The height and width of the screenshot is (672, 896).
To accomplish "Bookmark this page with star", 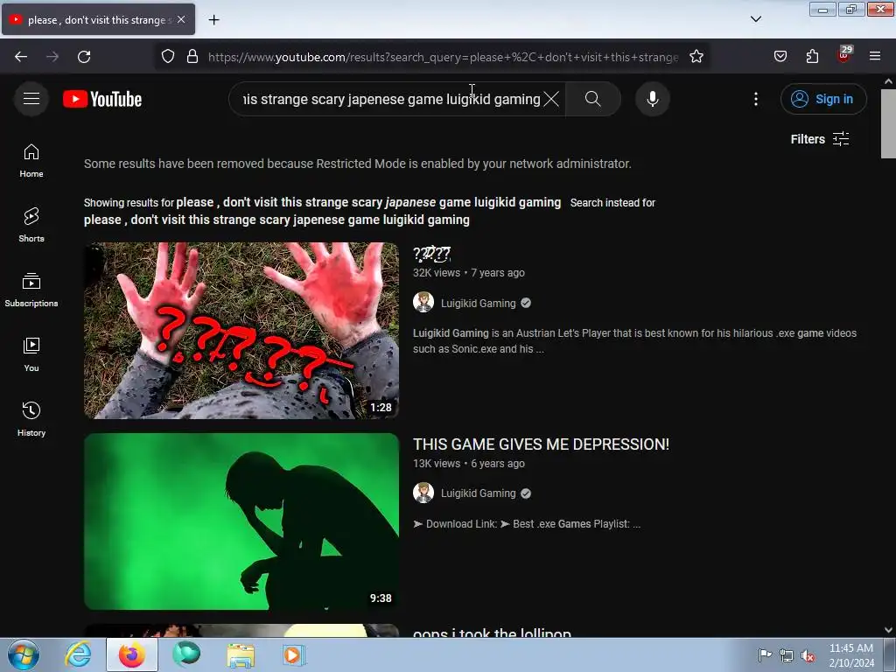I will point(696,56).
